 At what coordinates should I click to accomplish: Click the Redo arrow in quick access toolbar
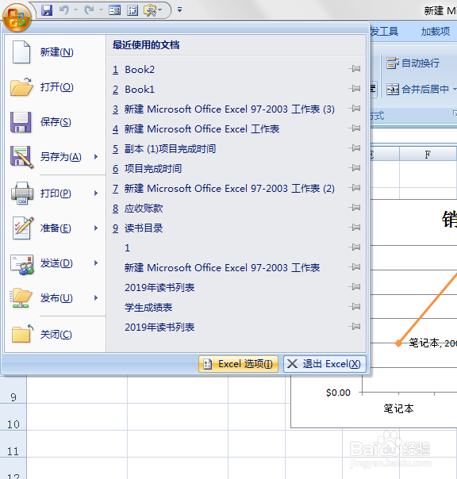(x=90, y=10)
